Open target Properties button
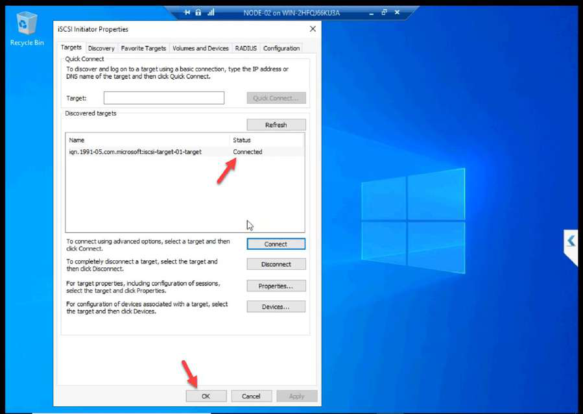 (276, 286)
